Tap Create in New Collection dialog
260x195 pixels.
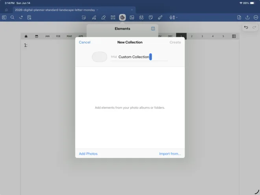click(x=175, y=42)
